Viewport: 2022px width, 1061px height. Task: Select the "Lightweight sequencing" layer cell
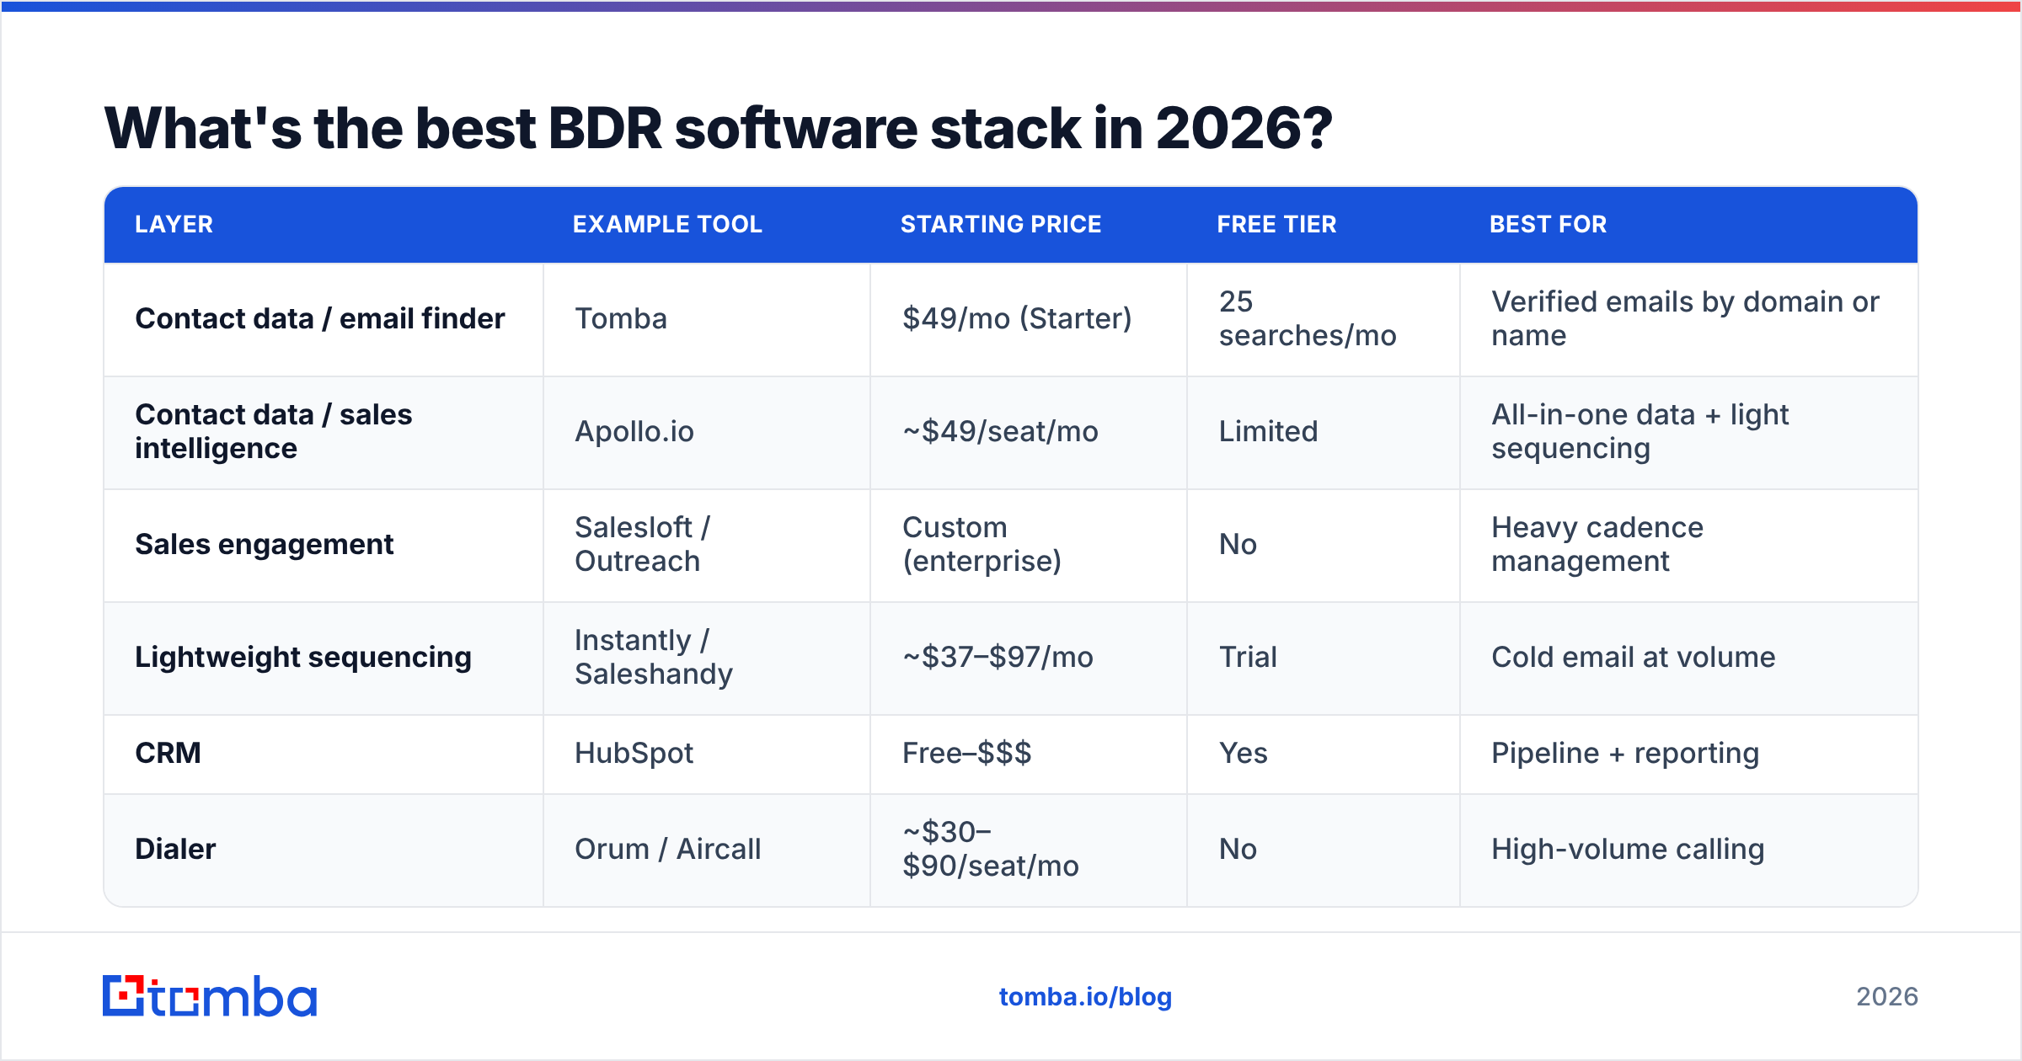(x=324, y=658)
